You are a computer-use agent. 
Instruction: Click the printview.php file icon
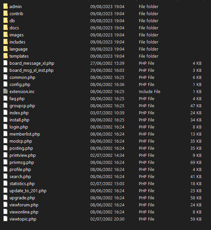tap(6, 155)
